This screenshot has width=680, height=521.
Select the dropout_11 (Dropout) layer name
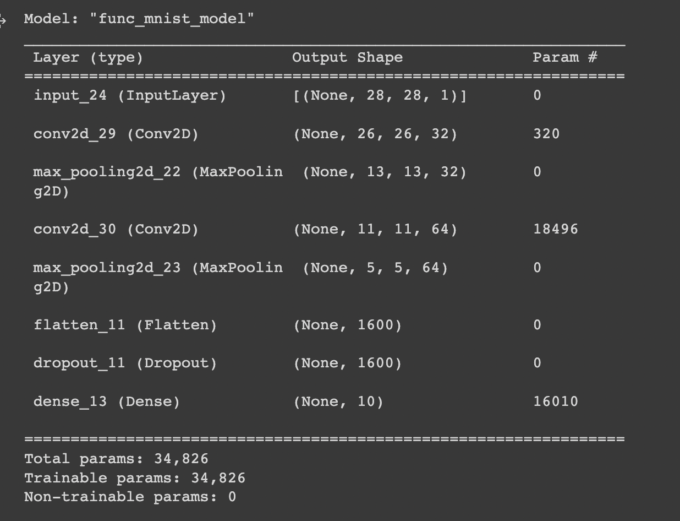coord(125,363)
